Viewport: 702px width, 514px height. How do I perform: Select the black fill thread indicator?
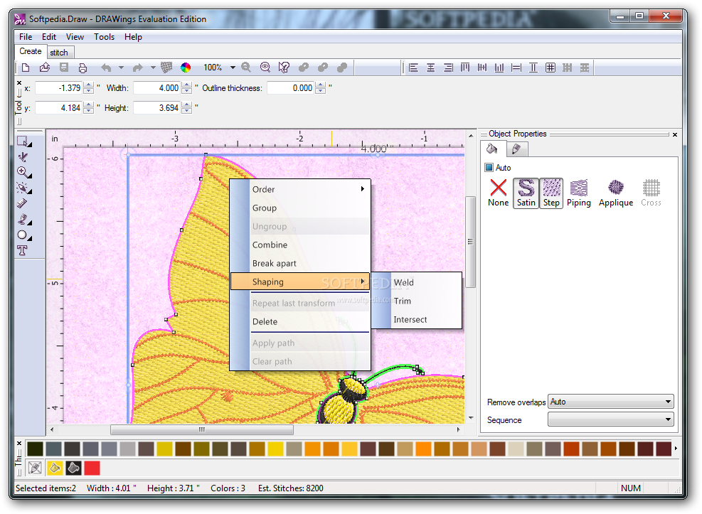point(73,468)
